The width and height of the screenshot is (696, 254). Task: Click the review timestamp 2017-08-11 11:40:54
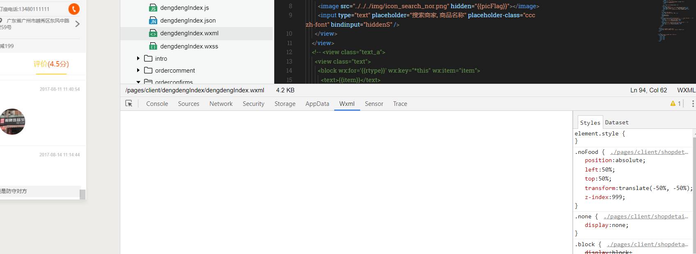[60, 89]
